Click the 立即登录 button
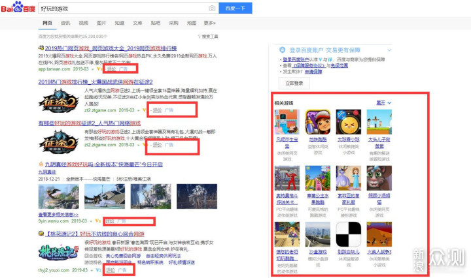This screenshot has height=278, width=471. click(x=294, y=84)
